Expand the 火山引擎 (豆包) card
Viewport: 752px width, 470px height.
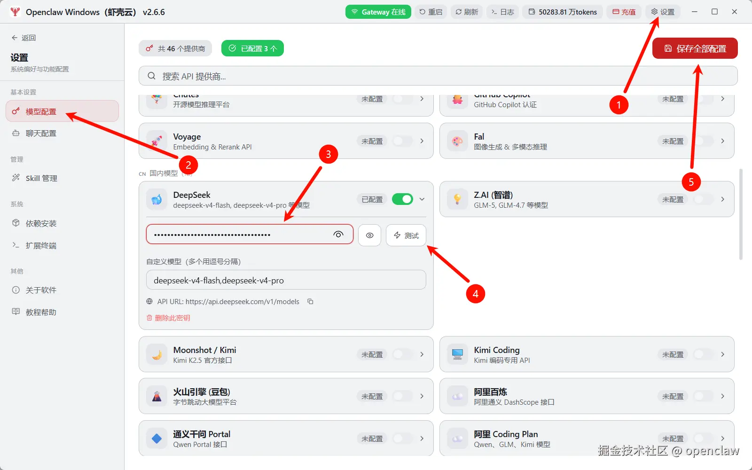(x=422, y=396)
